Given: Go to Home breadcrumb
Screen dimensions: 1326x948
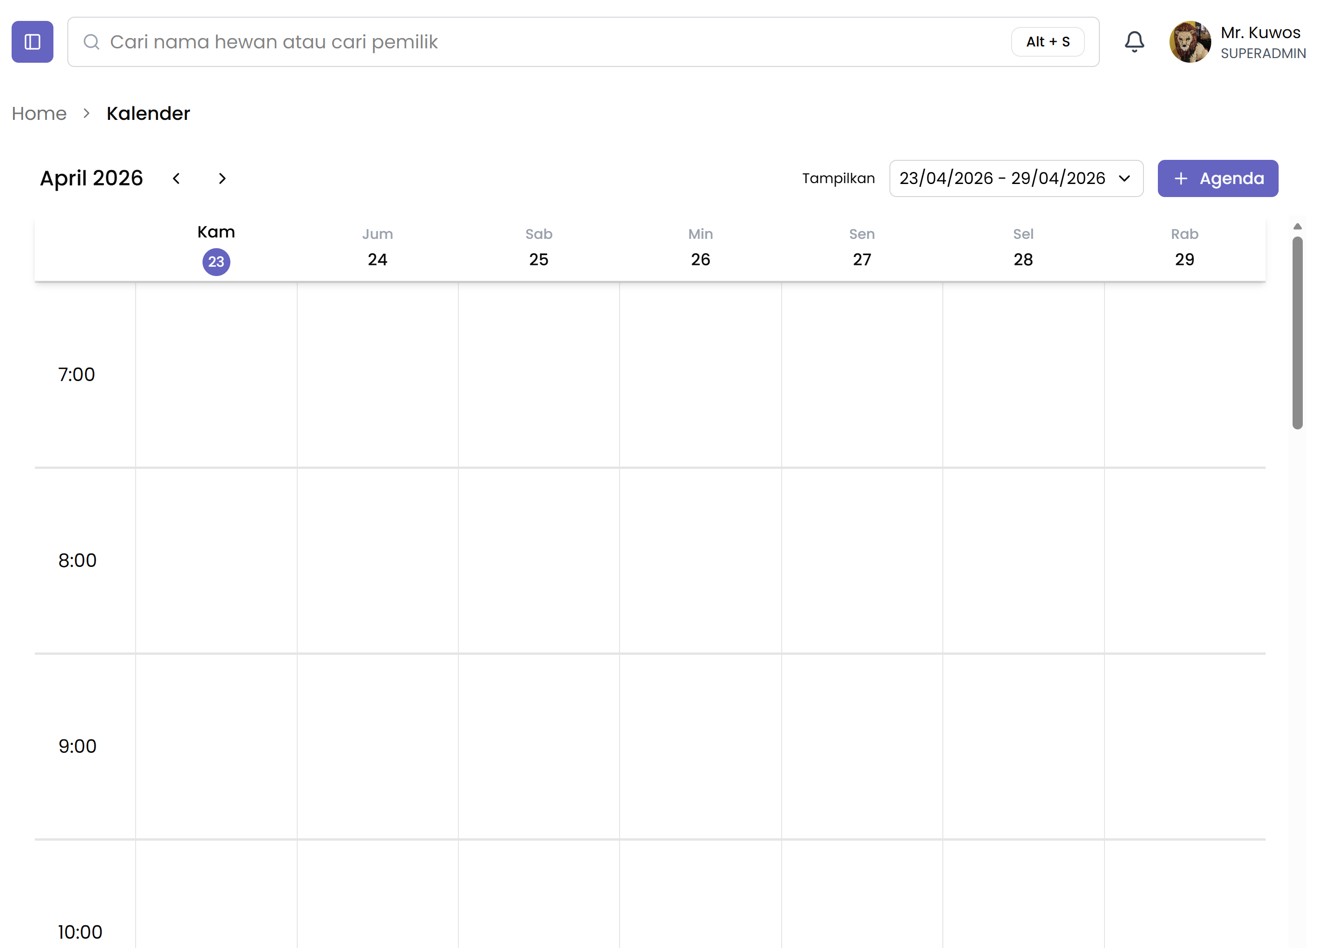Looking at the screenshot, I should 39,113.
